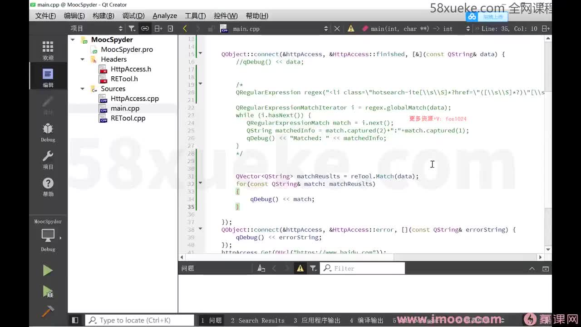This screenshot has height=327, width=581.
Task: Click the Type to locate search field
Action: [x=140, y=320]
